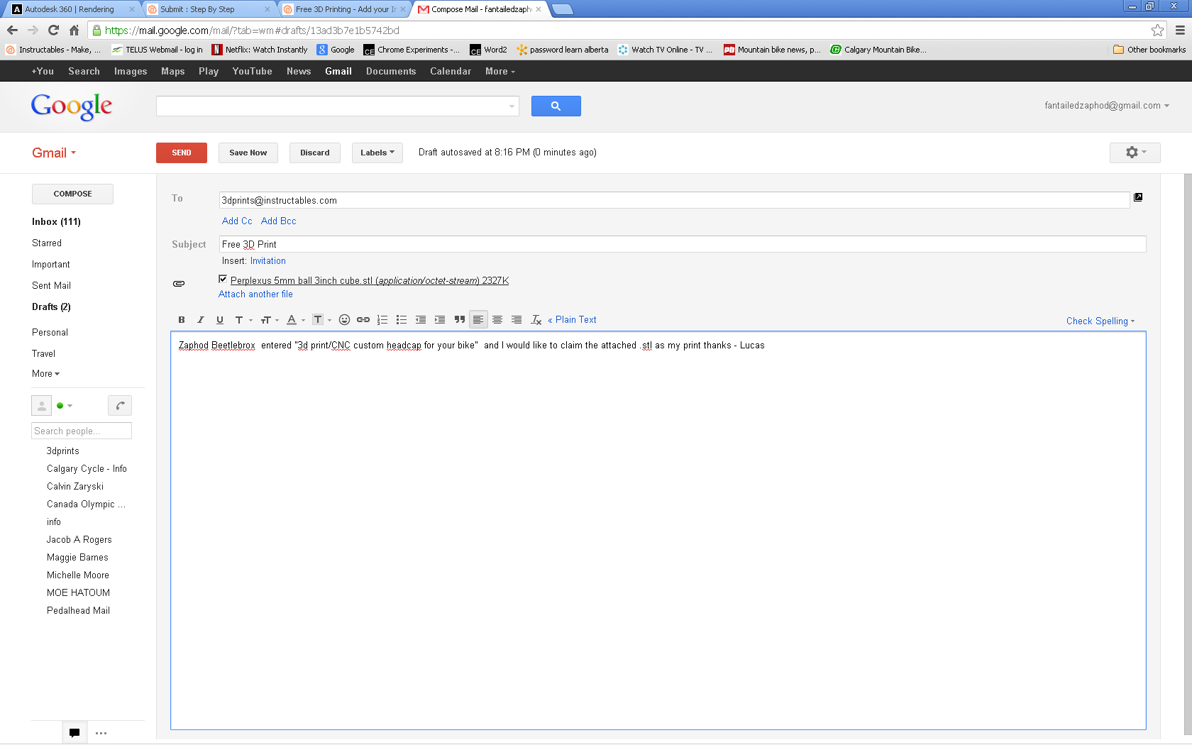
Task: Open chat with Jacob A Rogers
Action: pyautogui.click(x=79, y=540)
